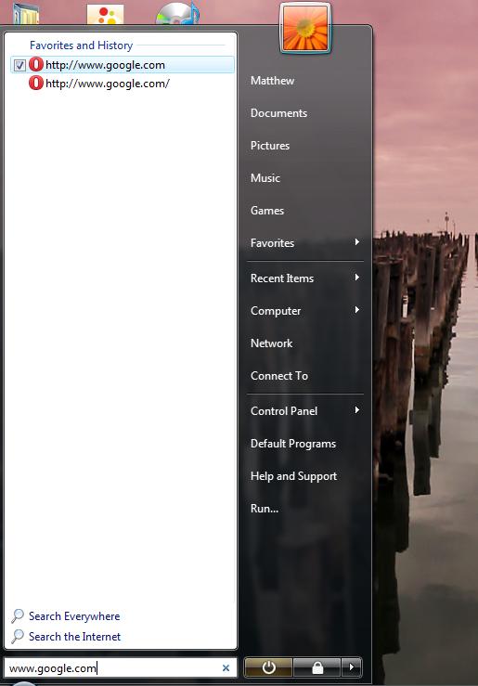Click Search the Internet link

(74, 637)
